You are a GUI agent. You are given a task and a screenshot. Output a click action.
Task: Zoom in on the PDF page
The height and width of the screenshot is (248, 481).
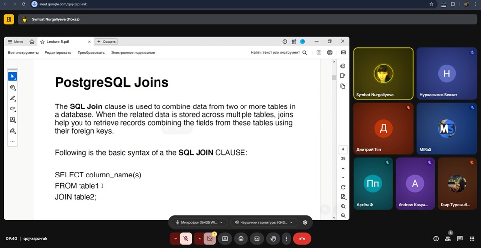pyautogui.click(x=343, y=206)
